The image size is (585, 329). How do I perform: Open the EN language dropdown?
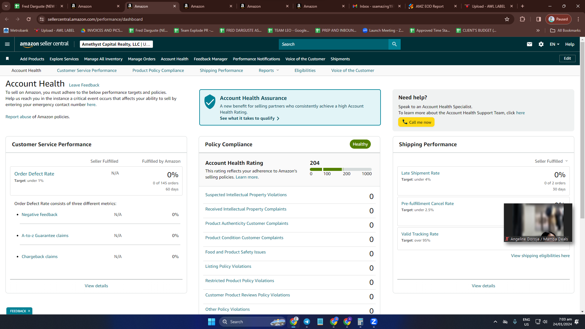click(x=555, y=44)
